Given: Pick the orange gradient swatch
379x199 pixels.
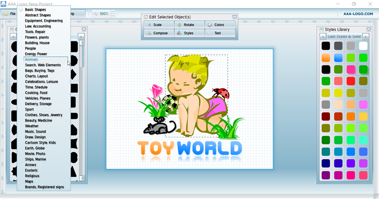Looking at the screenshot, I should click(x=326, y=57).
